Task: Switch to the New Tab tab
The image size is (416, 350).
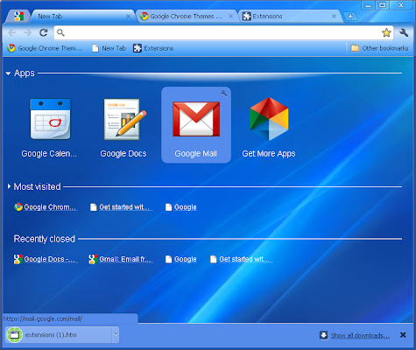Action: click(82, 17)
